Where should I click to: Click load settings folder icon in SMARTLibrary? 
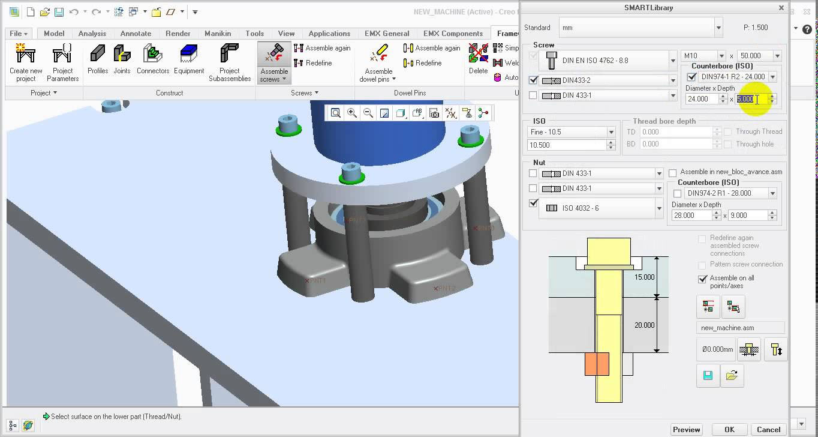click(x=732, y=375)
